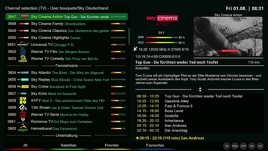Select channel 3651 Universal TV
Viewport: 268px width, 151px height.
click(67, 45)
